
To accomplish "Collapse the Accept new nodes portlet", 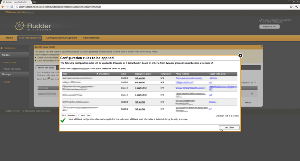I will [261, 46].
